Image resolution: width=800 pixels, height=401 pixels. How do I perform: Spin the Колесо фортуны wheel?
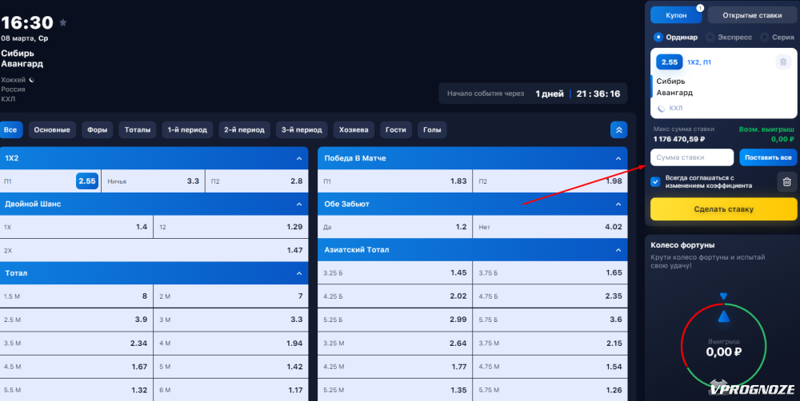(x=723, y=346)
